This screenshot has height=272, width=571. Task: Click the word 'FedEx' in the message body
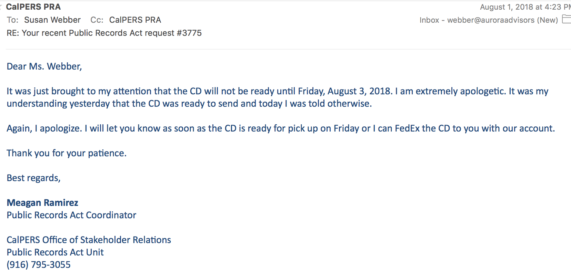407,128
